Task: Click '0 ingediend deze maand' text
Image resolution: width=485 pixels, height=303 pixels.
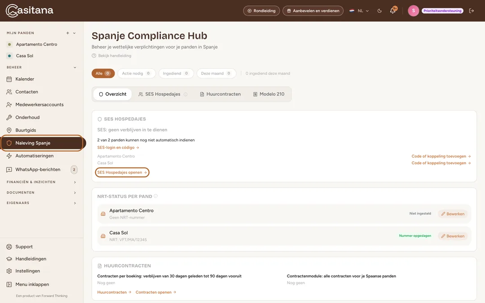Action: [268, 73]
